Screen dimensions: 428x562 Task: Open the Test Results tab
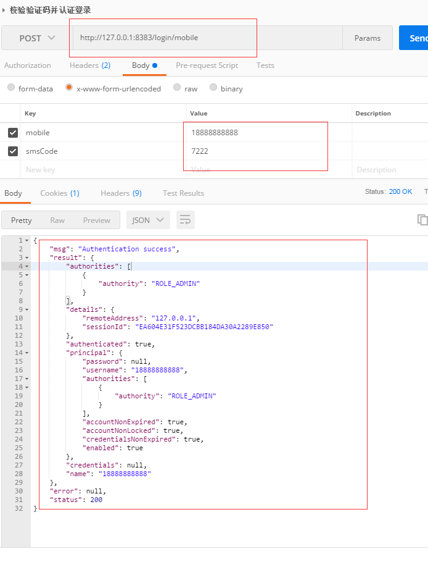click(x=183, y=193)
